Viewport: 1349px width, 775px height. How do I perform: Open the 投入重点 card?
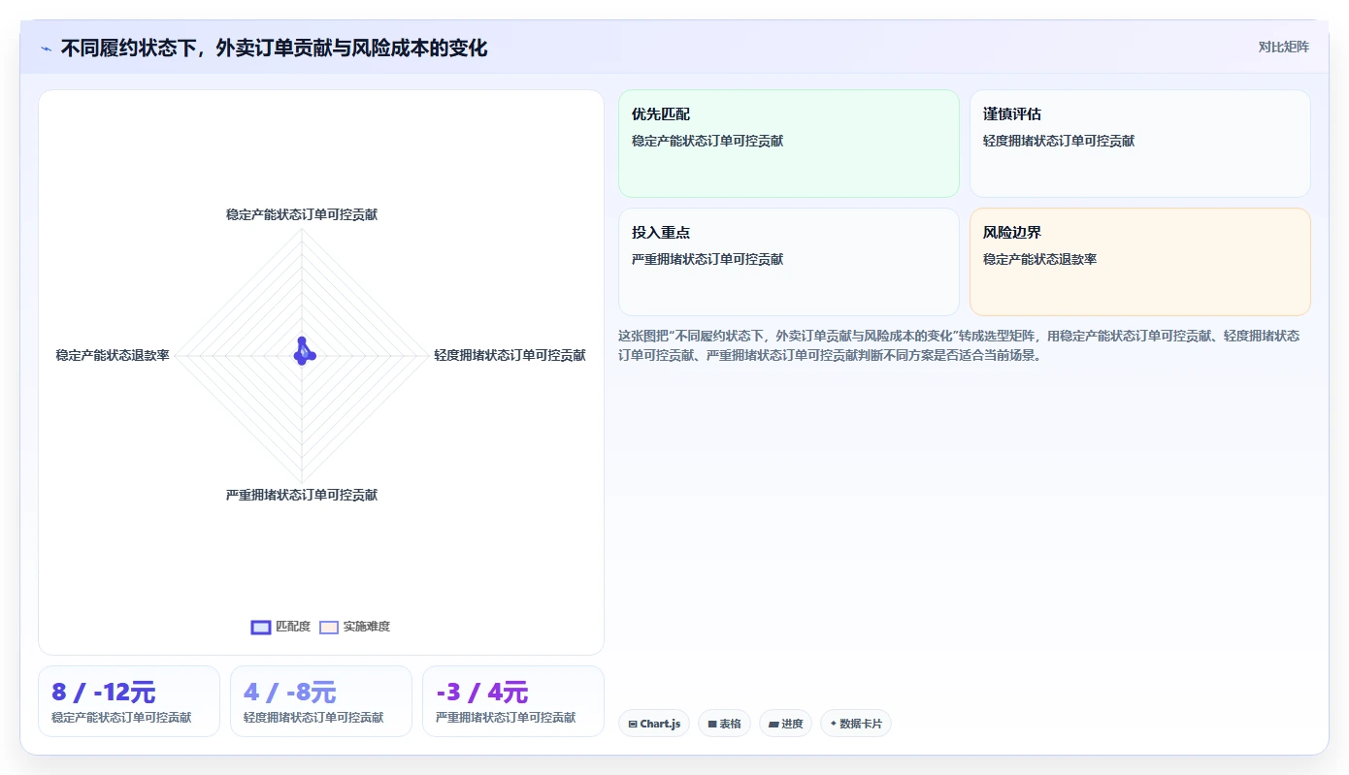point(789,262)
